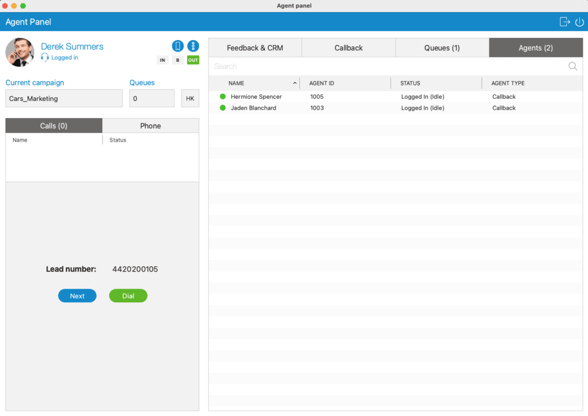Click the green Dial button
This screenshot has height=416, width=588.
point(128,296)
